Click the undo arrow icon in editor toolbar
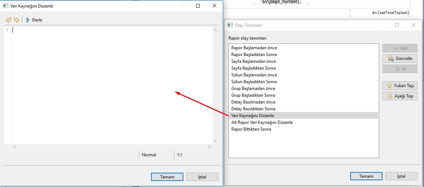Screen dimensions: 424x187 coord(8,20)
